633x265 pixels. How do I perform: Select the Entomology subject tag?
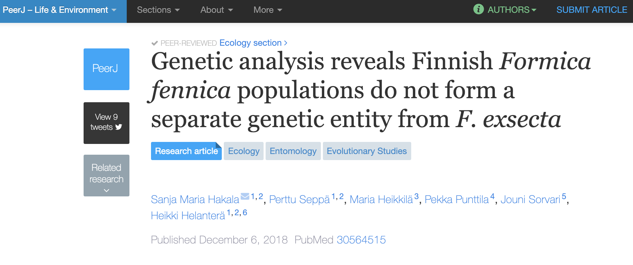(x=293, y=151)
